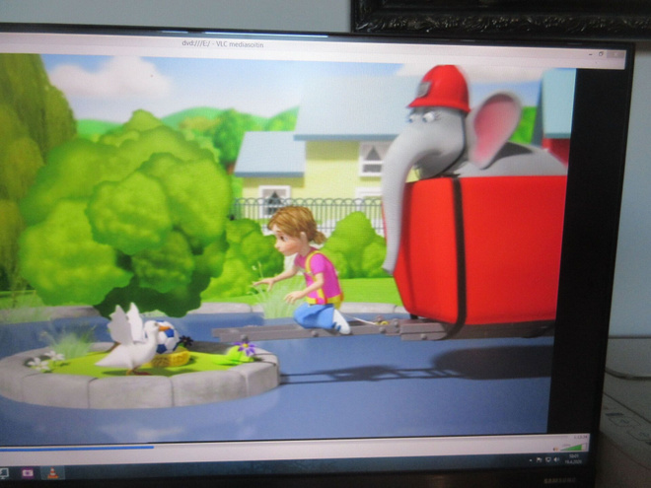
Task: Open the Action Center flag tray icon
Action: point(539,459)
